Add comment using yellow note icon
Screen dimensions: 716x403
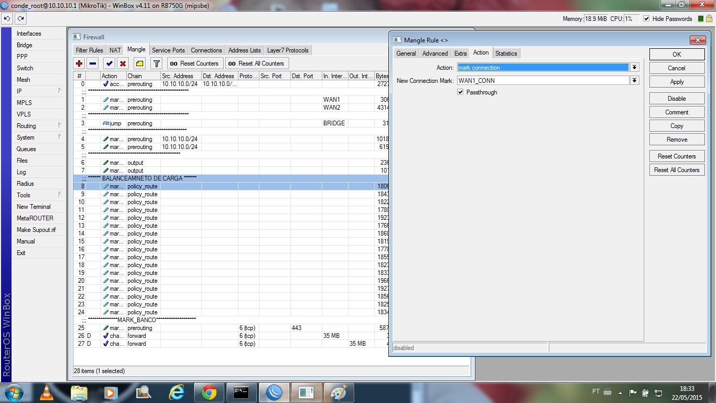(x=140, y=63)
